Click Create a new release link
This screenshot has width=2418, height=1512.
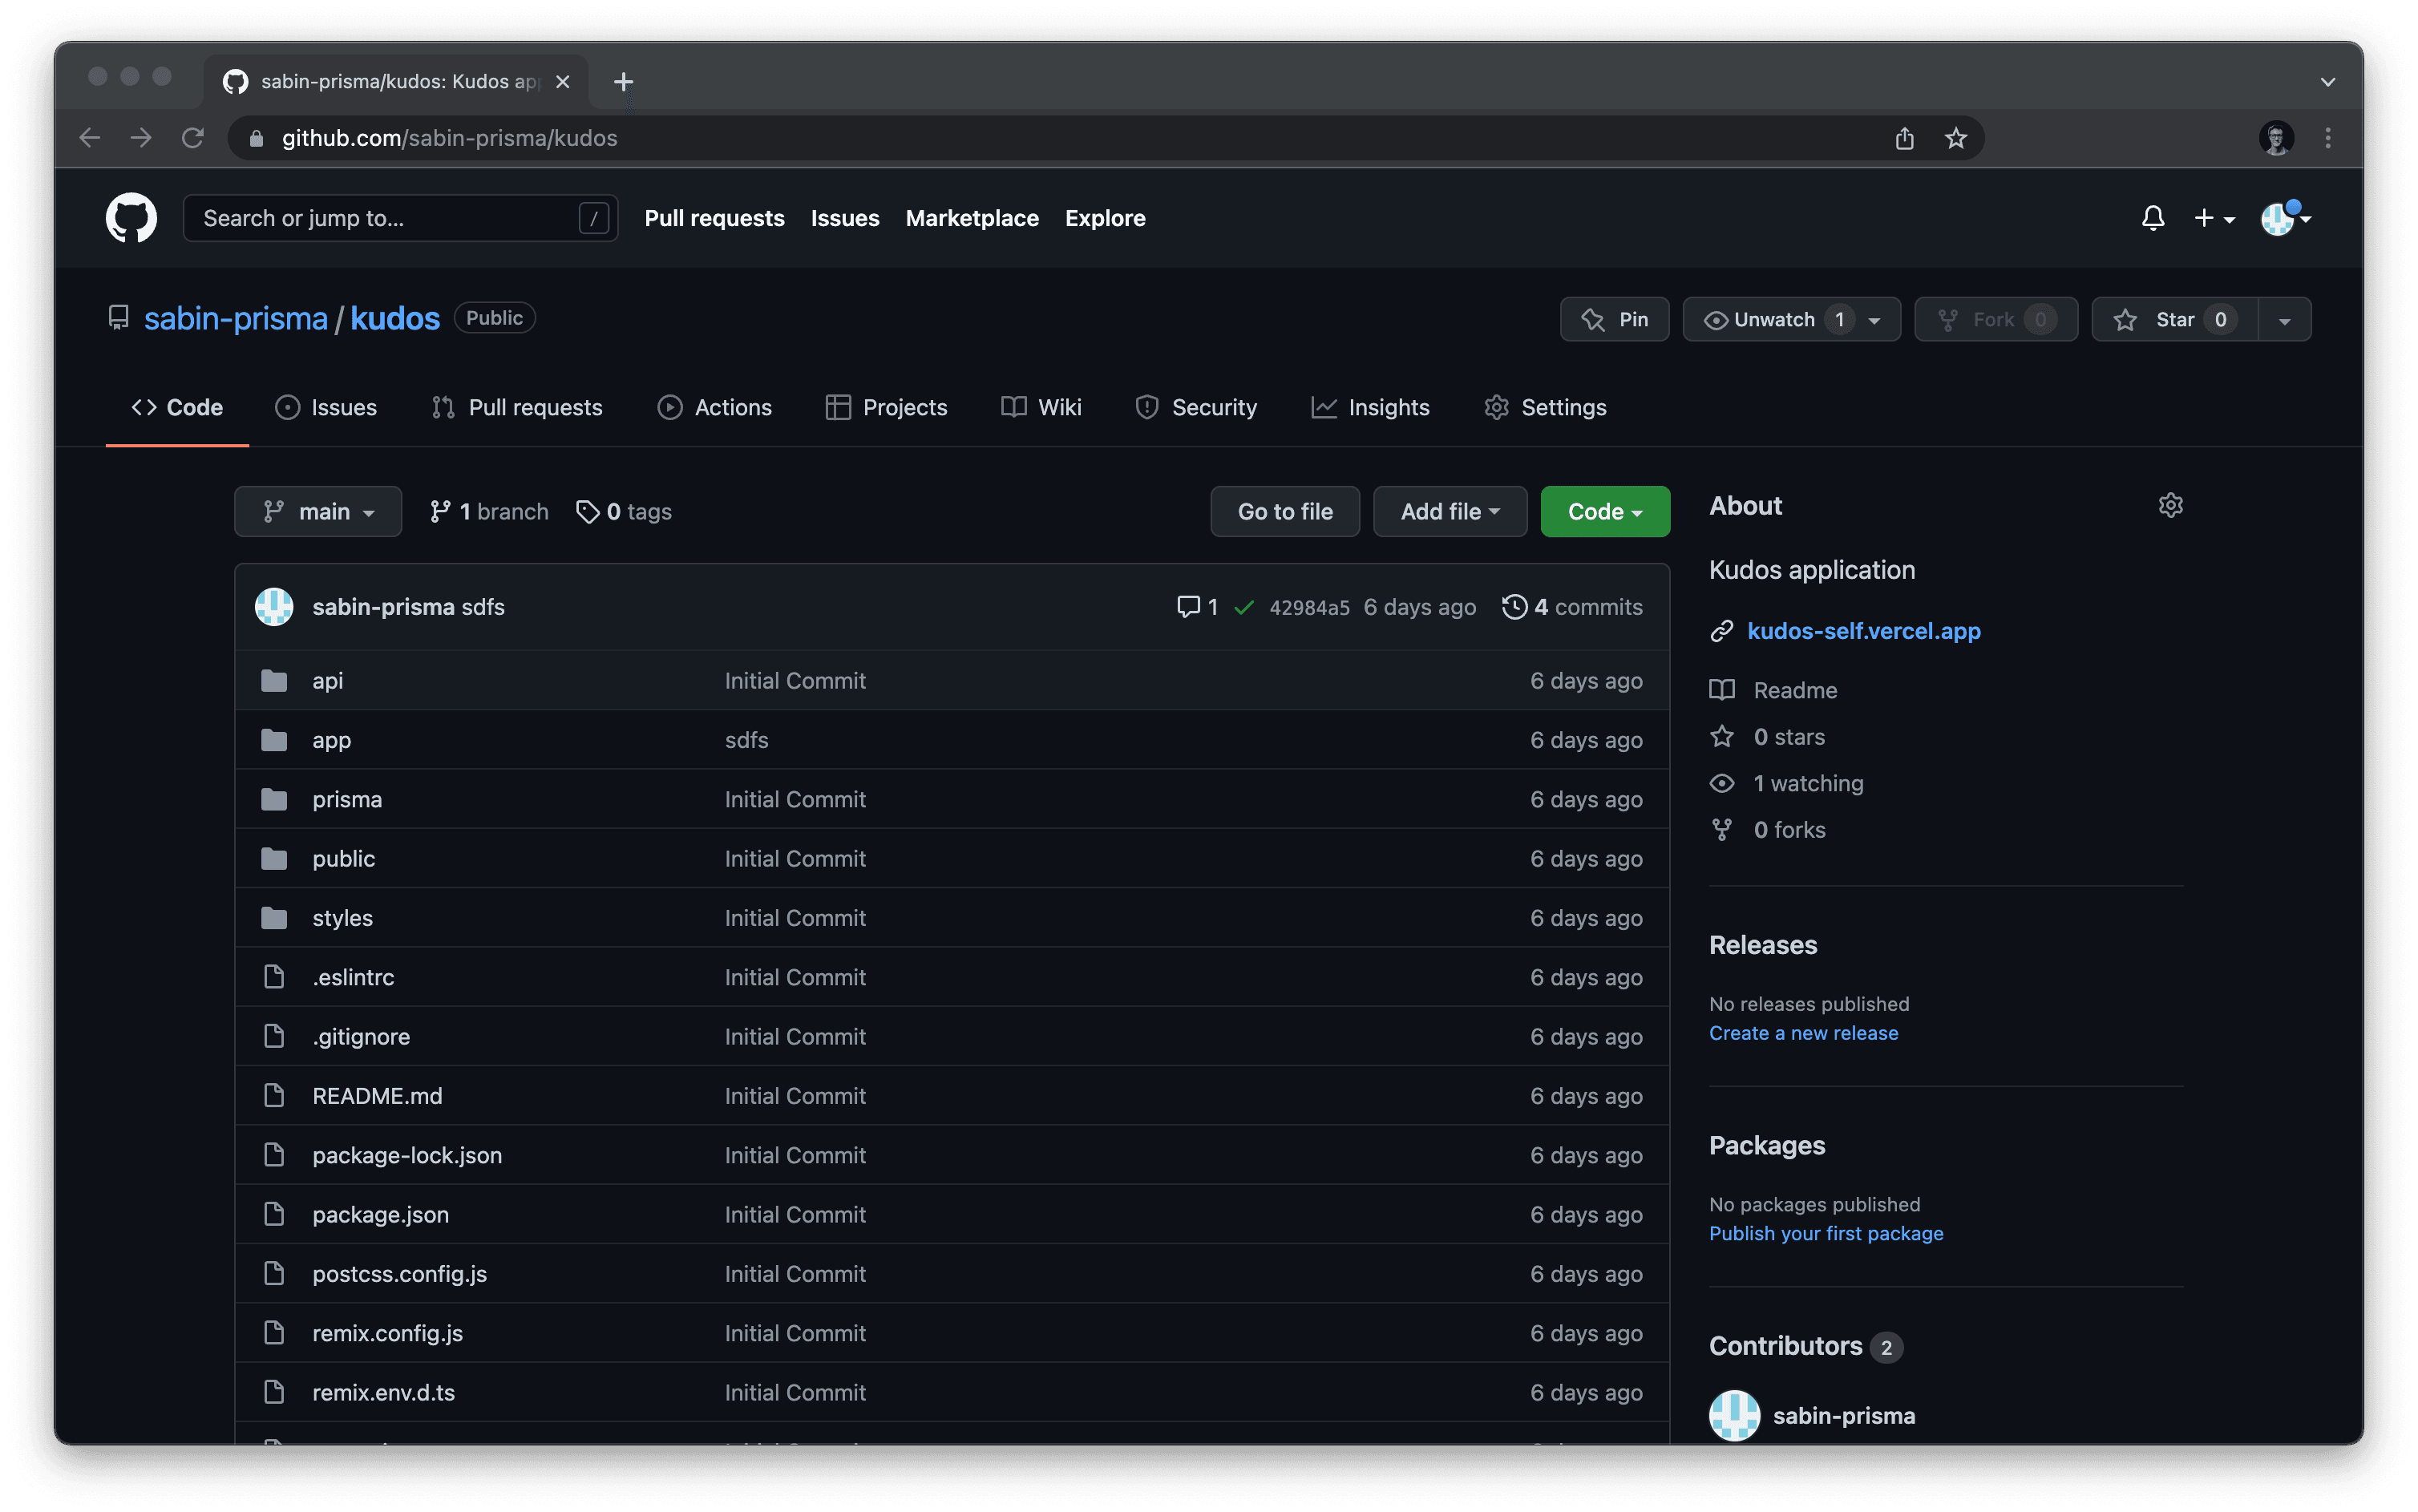1803,1033
